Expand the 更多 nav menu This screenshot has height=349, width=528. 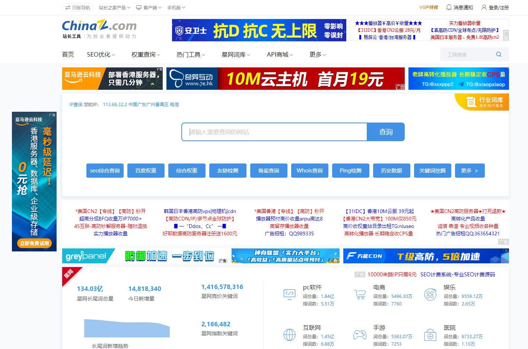click(318, 55)
